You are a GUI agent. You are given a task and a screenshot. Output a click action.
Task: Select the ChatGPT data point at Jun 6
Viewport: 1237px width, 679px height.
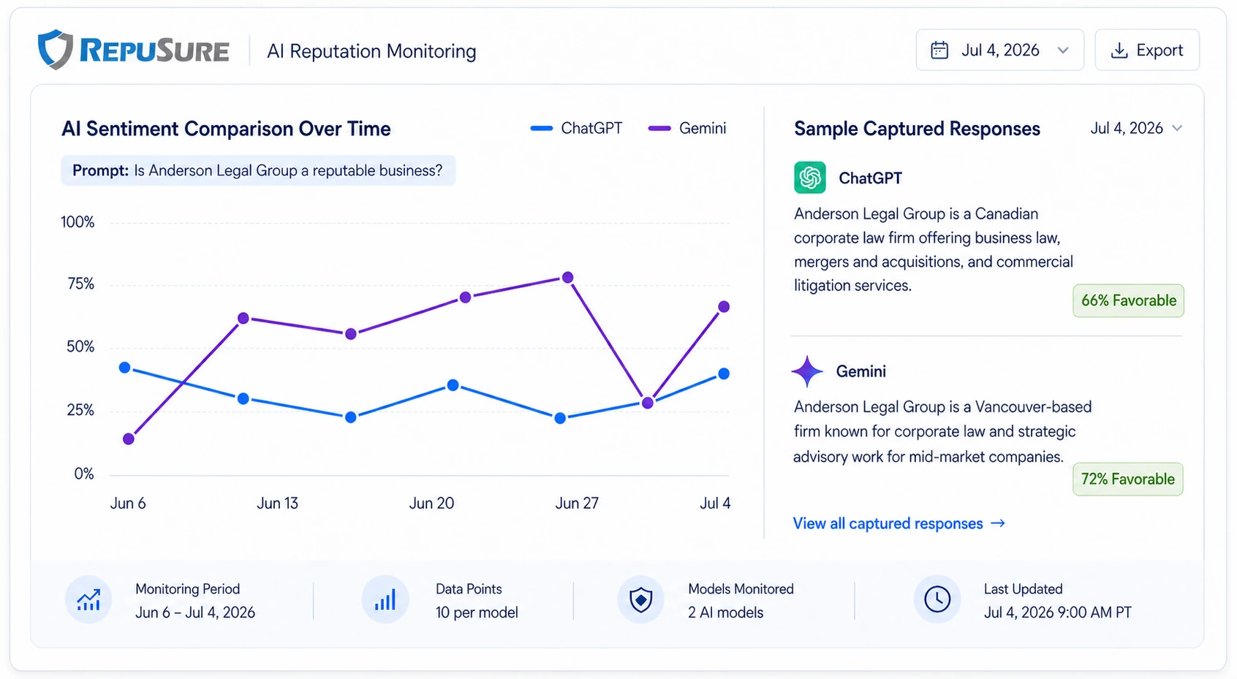[125, 368]
